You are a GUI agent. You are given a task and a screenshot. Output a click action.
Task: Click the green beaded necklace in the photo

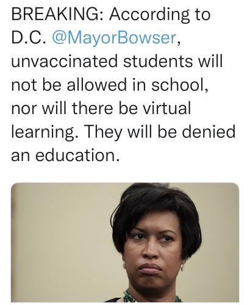point(151,297)
